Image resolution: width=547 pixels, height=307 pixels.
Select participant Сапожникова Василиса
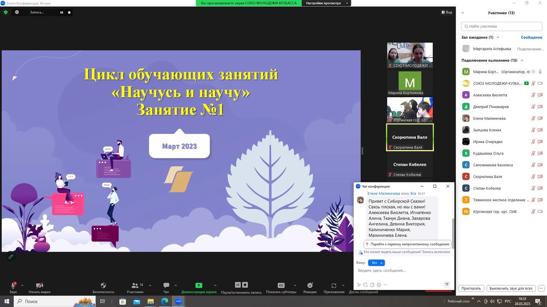(x=502, y=165)
